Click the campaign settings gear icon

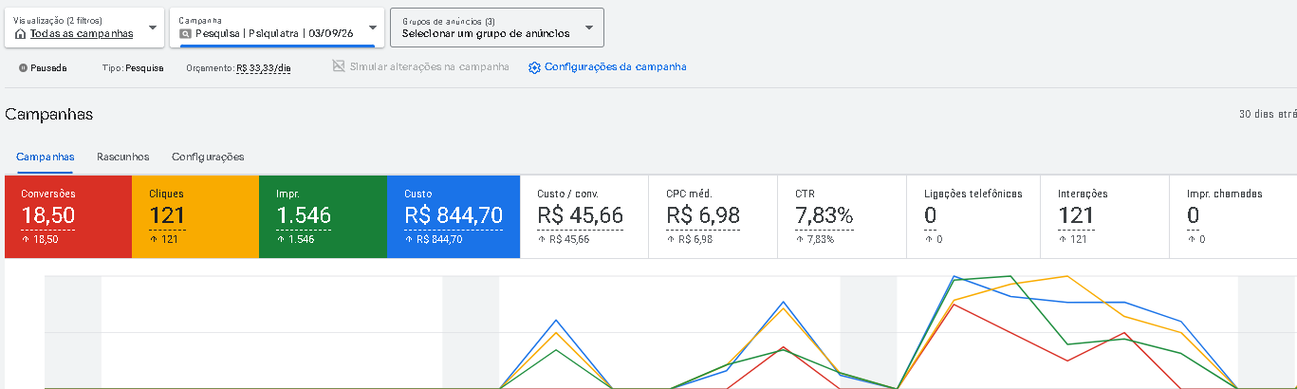[x=534, y=67]
